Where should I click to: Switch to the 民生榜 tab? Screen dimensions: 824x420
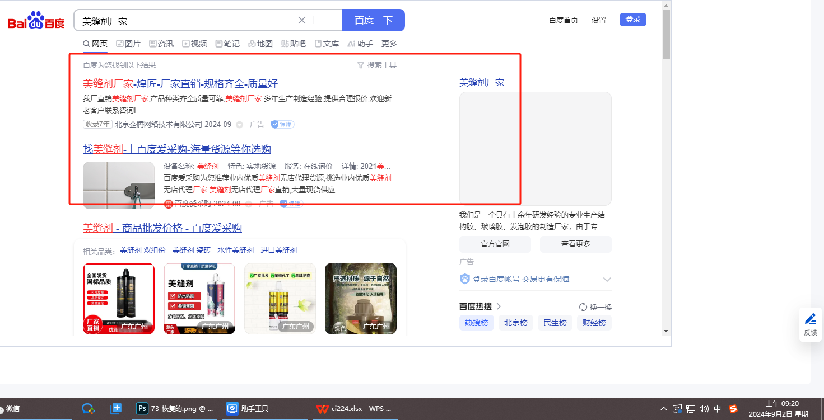tap(555, 323)
